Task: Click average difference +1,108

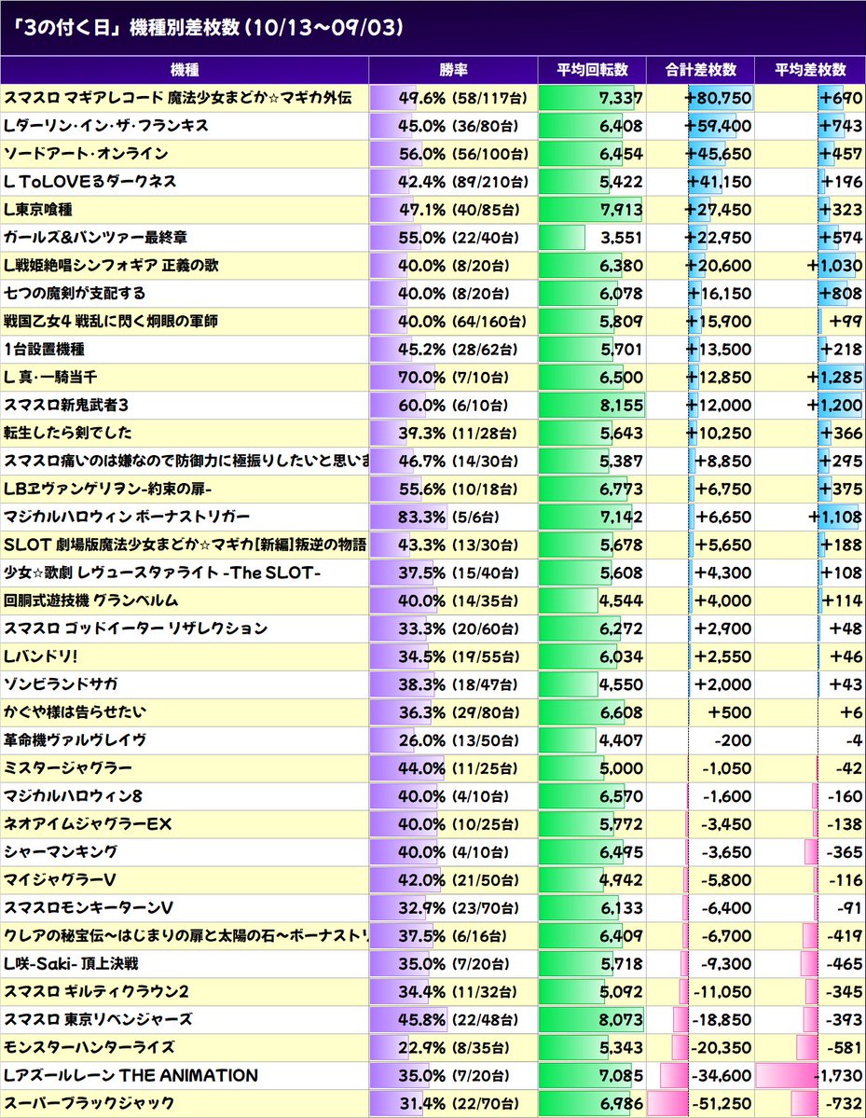Action: click(834, 517)
